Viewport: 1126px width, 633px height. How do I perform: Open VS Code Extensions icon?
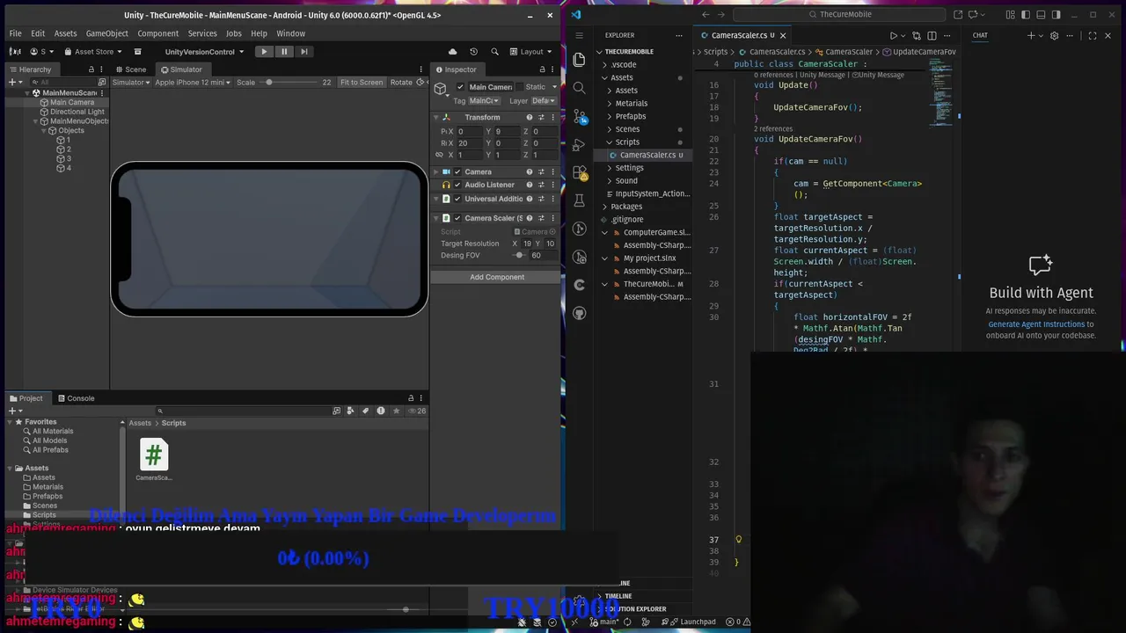coord(579,172)
